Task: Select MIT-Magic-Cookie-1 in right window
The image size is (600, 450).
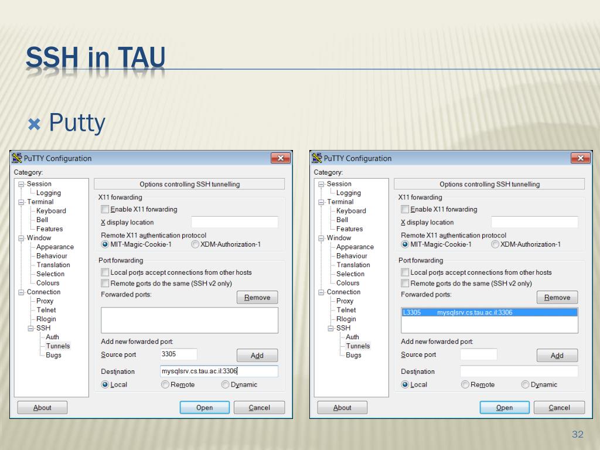Action: (405, 244)
